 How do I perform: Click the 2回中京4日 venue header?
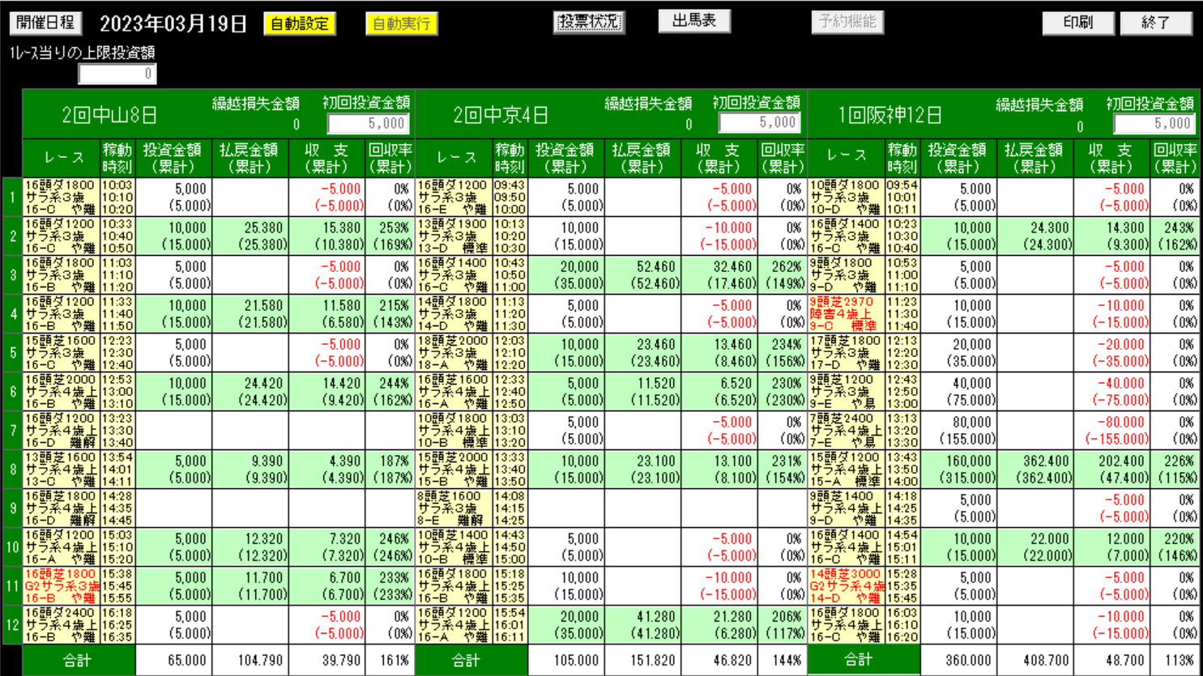501,115
